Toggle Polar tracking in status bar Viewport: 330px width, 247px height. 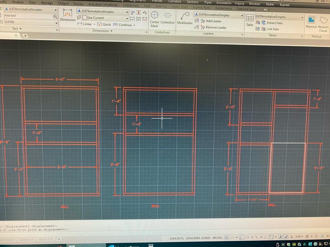(247, 237)
